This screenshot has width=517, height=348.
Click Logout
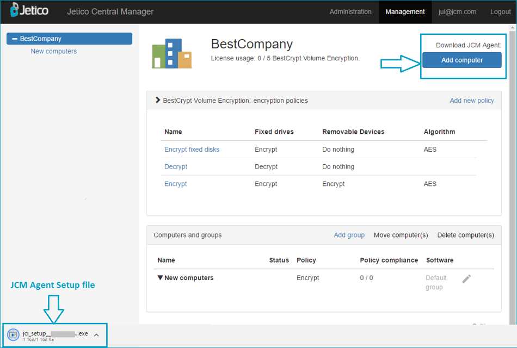coord(500,12)
